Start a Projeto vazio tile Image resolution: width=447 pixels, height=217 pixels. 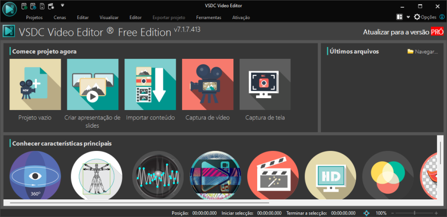[35, 84]
